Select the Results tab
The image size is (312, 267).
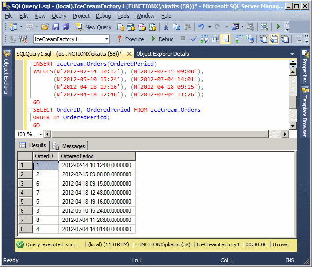click(33, 145)
